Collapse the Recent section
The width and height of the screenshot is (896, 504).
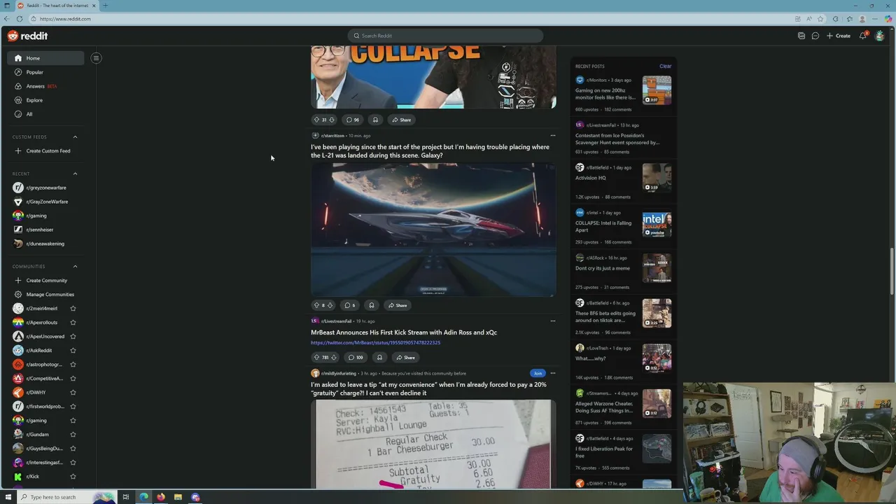pos(75,174)
